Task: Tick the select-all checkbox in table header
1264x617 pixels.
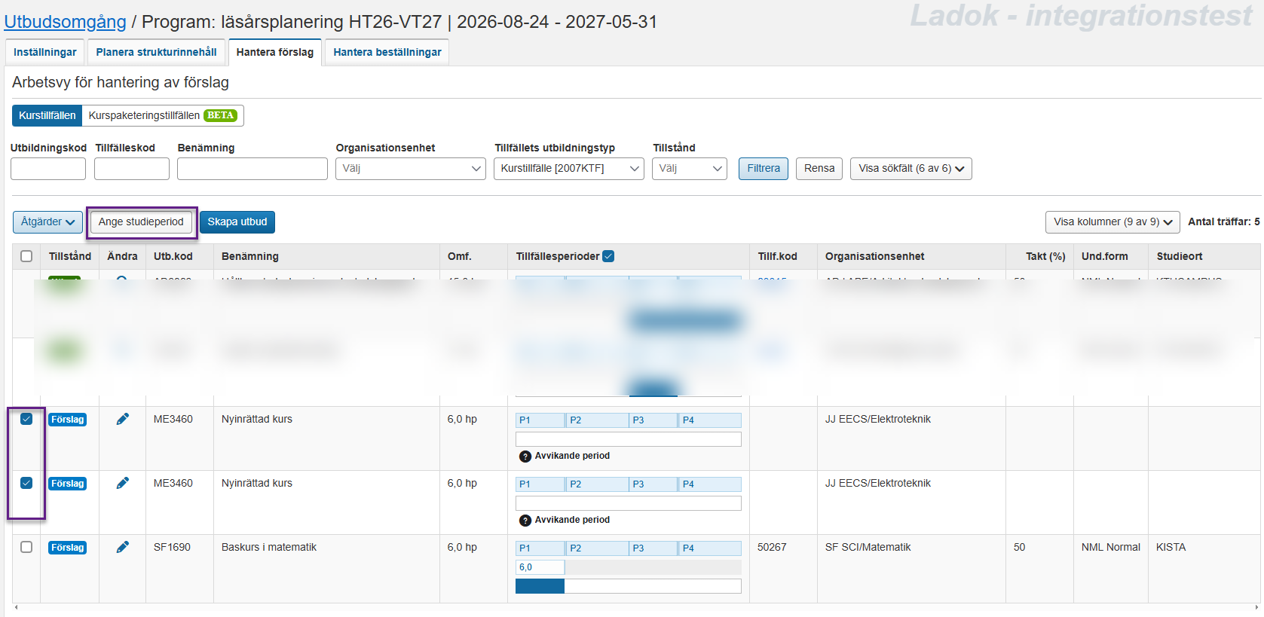Action: 26,256
